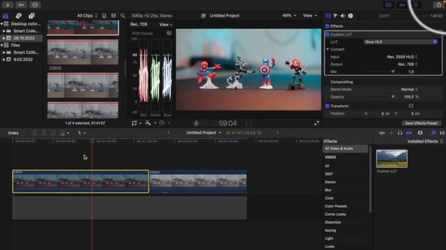Viewport: 446px width, 250px height.
Task: Show the Titles and Generators sidebar
Action: [31, 16]
